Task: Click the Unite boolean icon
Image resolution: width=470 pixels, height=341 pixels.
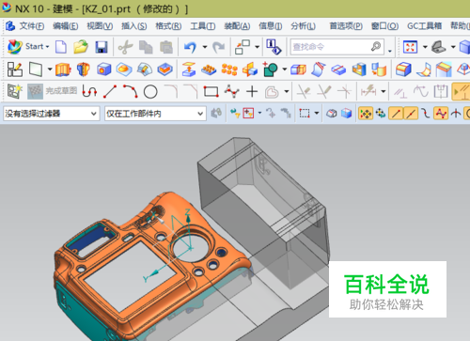Action: pyautogui.click(x=271, y=70)
